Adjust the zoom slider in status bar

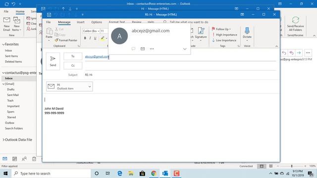(x=292, y=166)
